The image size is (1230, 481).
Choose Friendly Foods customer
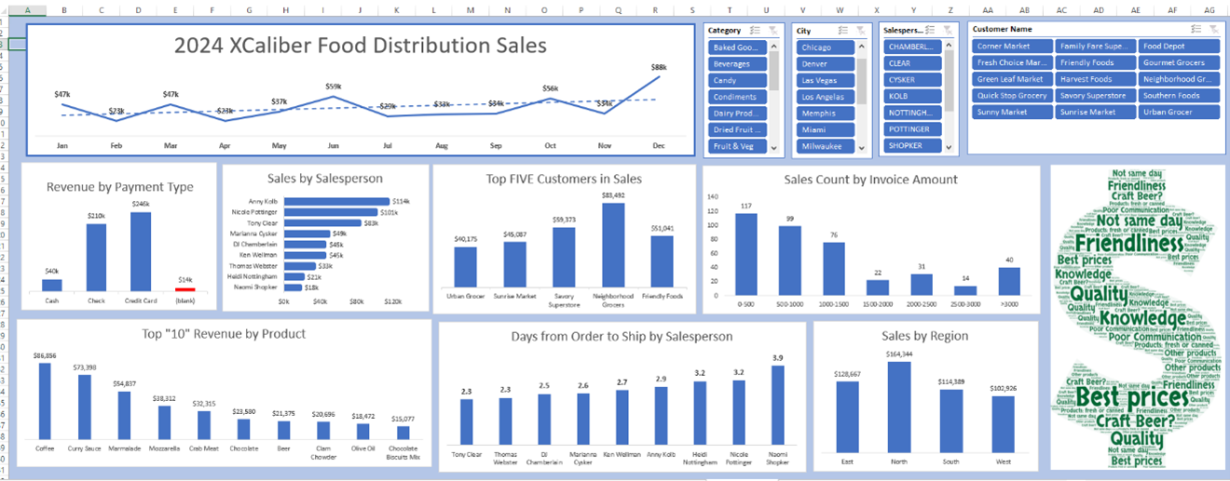[1096, 63]
